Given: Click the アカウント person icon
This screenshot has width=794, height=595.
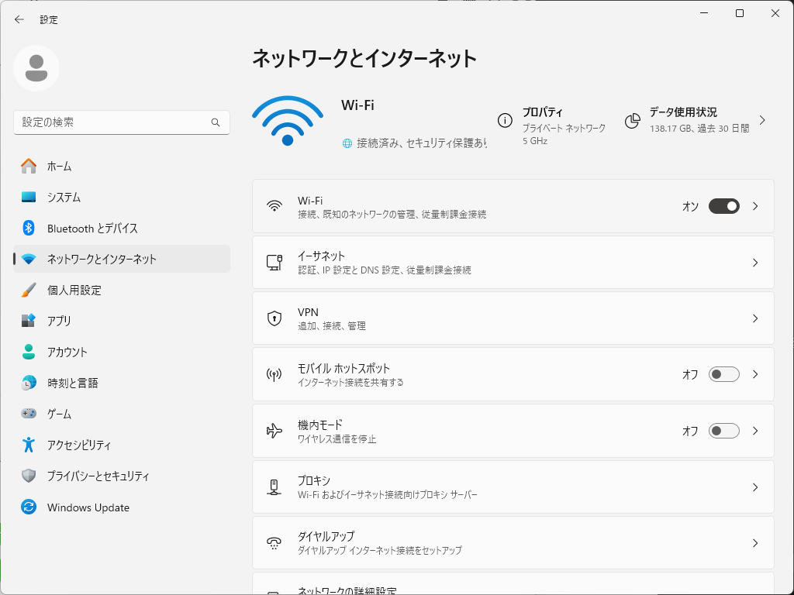Looking at the screenshot, I should tap(29, 353).
